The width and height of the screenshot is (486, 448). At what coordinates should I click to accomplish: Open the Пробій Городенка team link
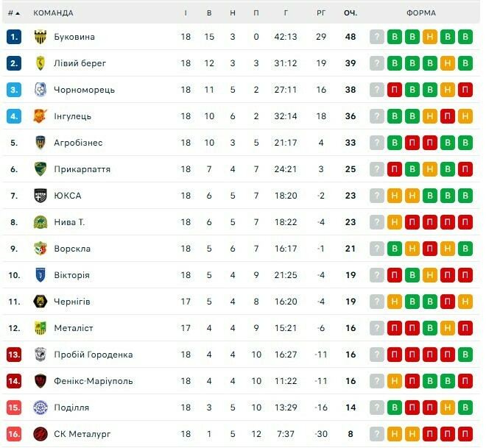tap(93, 355)
